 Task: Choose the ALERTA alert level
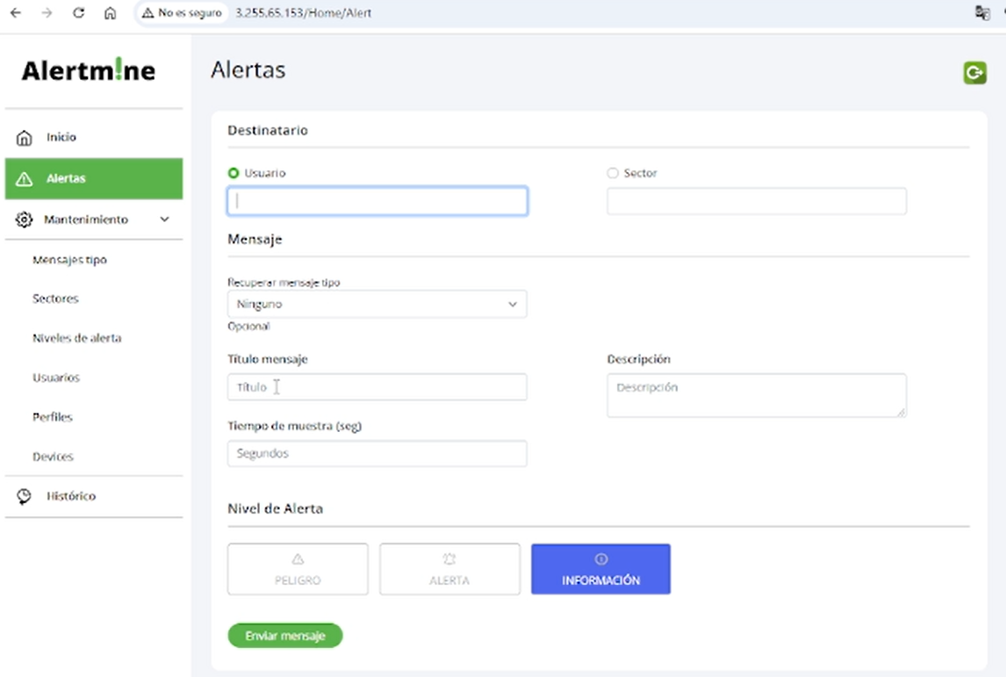tap(449, 569)
